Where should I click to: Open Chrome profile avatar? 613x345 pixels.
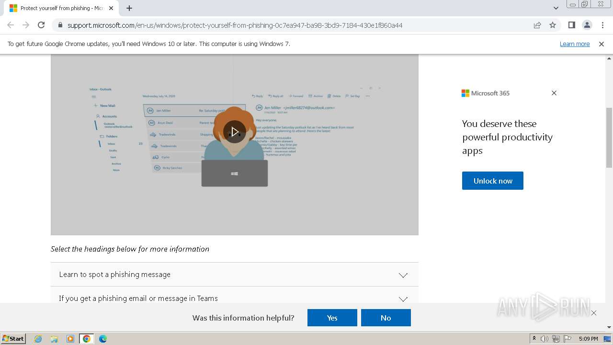587,25
